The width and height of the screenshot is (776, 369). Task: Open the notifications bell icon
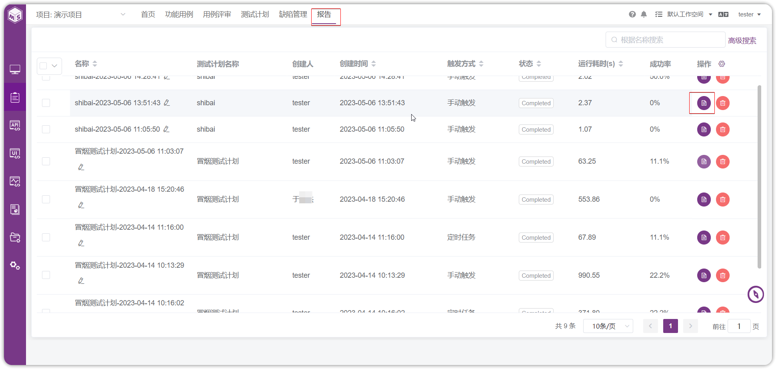pos(644,14)
